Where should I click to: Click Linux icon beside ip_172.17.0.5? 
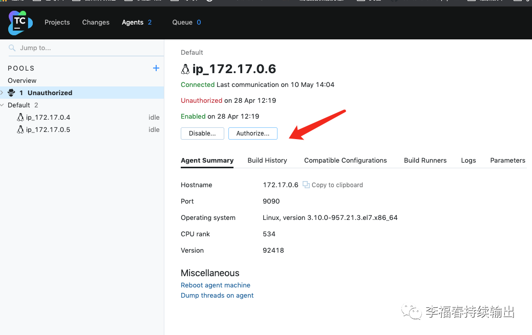tap(20, 129)
